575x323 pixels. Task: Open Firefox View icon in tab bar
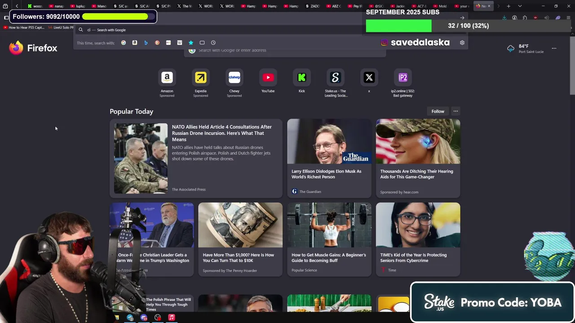(x=5, y=6)
